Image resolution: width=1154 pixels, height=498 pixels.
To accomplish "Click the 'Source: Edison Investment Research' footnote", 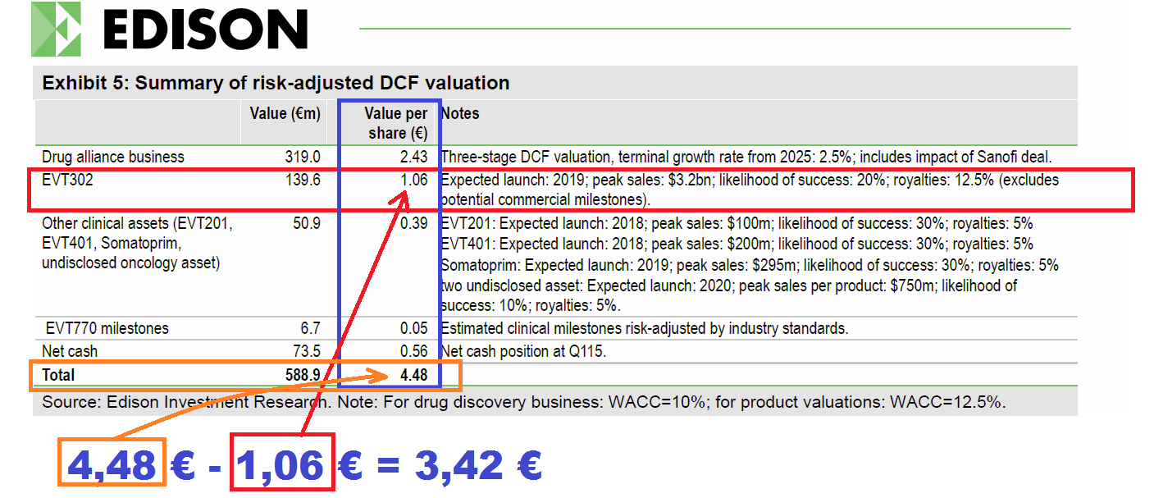I will 523,402.
